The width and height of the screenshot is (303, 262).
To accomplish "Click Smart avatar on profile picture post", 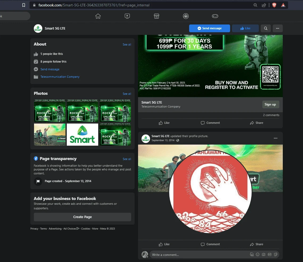I will coord(146,138).
